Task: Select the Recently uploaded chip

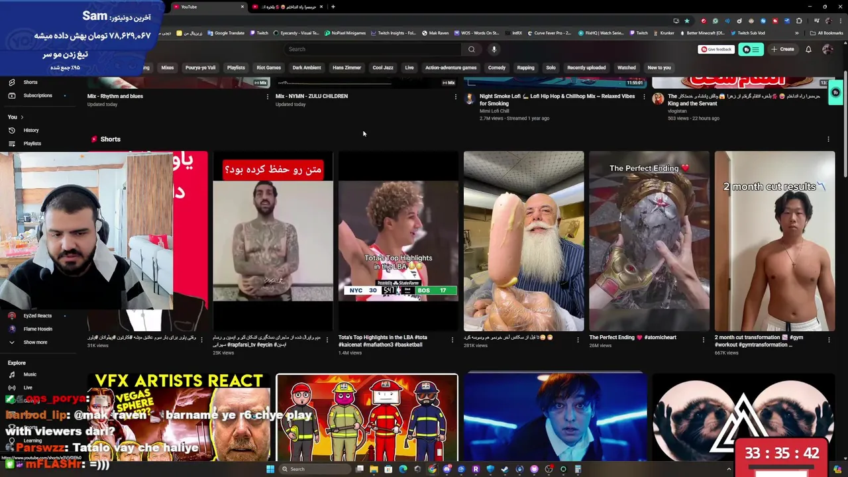Action: tap(586, 68)
